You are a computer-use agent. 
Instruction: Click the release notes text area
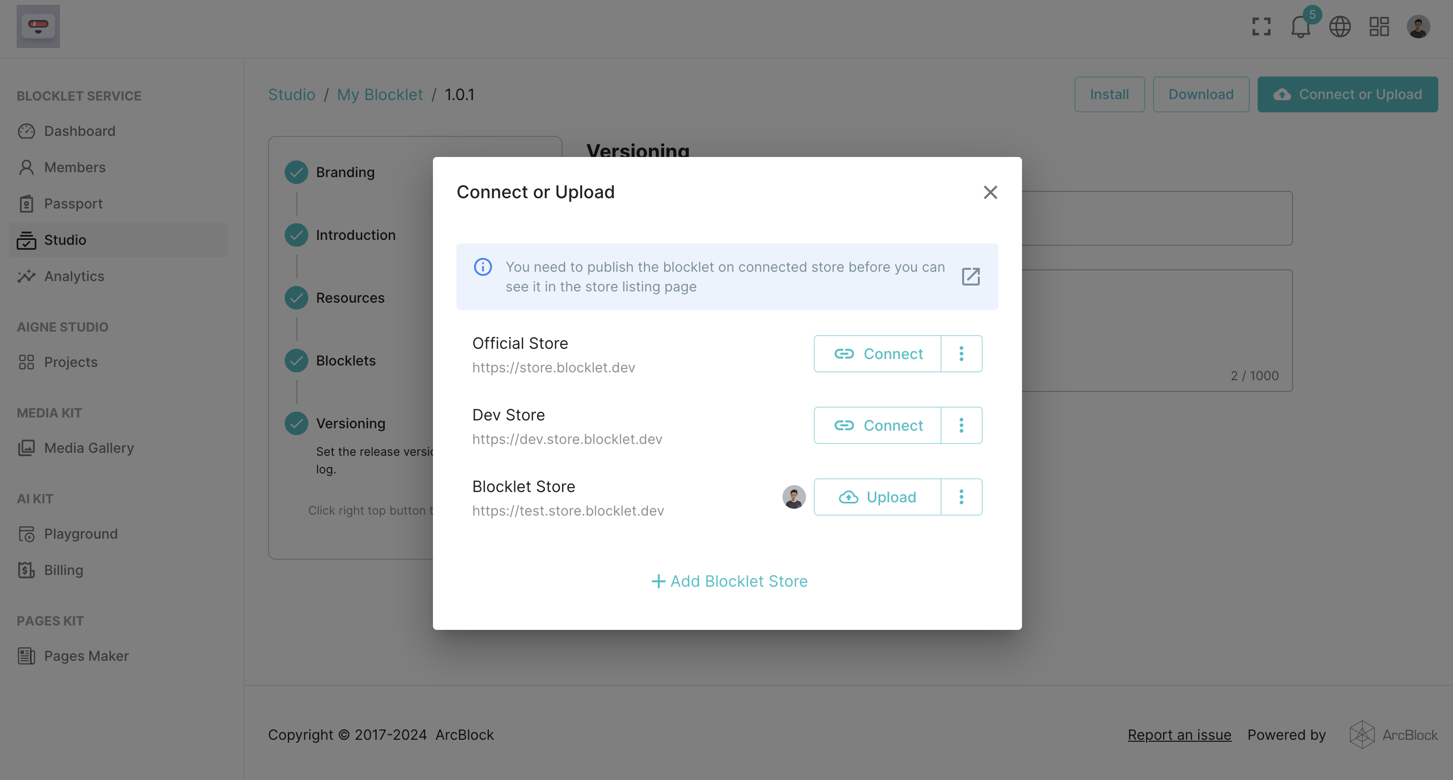pyautogui.click(x=1157, y=330)
